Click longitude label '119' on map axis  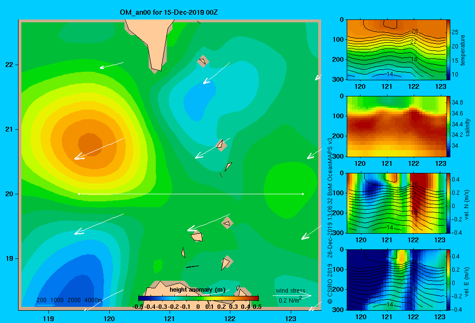click(x=49, y=318)
